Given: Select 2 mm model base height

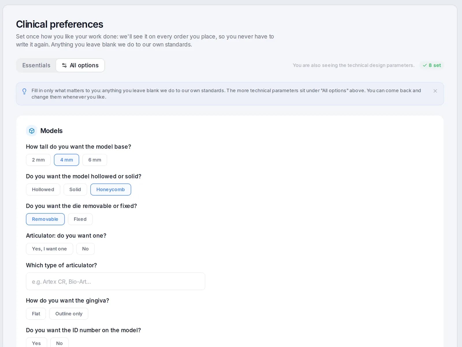Looking at the screenshot, I should (x=38, y=160).
